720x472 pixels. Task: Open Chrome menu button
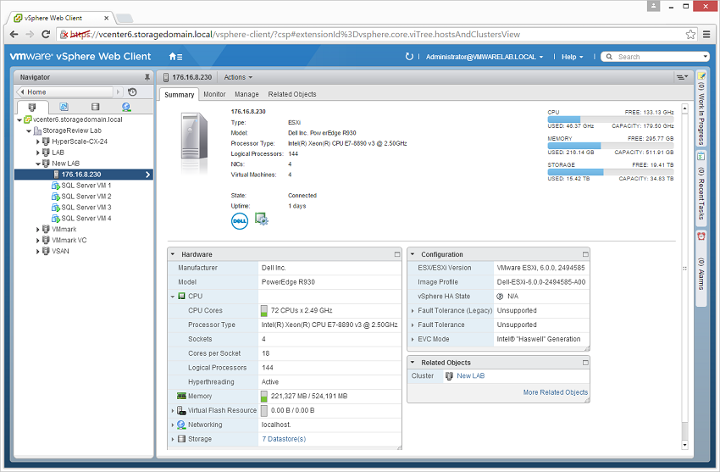click(706, 34)
